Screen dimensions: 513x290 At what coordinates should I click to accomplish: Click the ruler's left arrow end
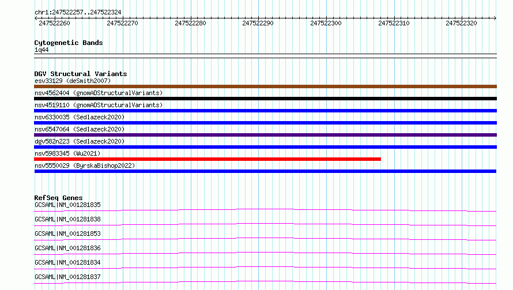click(x=36, y=18)
